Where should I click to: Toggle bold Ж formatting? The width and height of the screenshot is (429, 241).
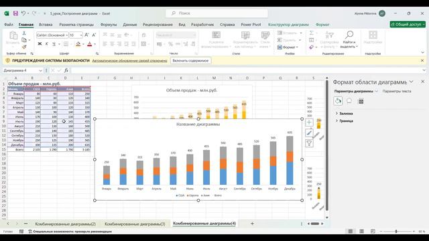(x=40, y=44)
